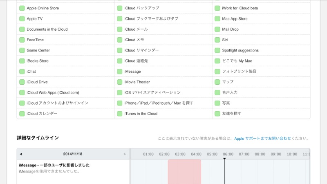This screenshot has width=327, height=184.
Task: Click iBooks Store status indicator
Action: coord(22,61)
